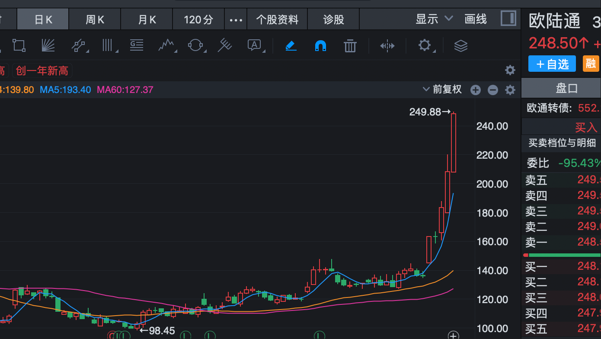This screenshot has height=339, width=601.
Task: Select the 买三 bid row
Action: coord(562,297)
